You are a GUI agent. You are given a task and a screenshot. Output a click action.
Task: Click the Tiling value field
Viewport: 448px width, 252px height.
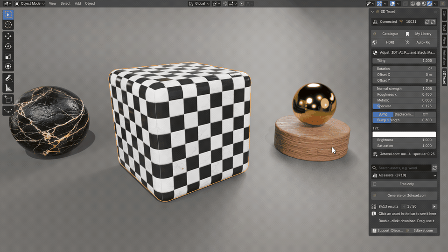click(404, 61)
